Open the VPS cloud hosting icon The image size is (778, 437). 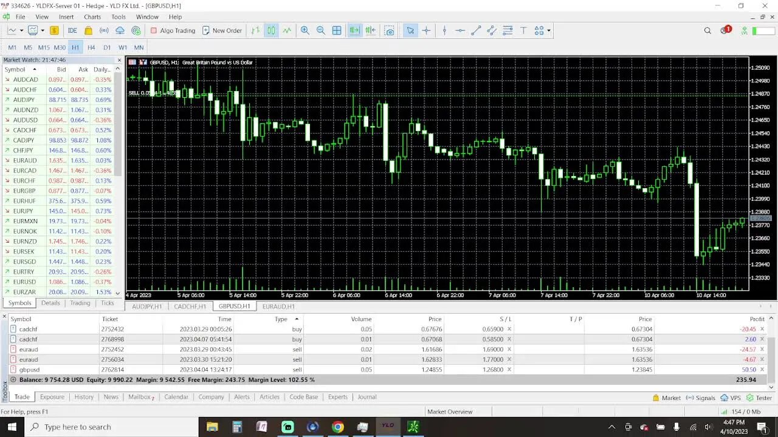coord(120,30)
